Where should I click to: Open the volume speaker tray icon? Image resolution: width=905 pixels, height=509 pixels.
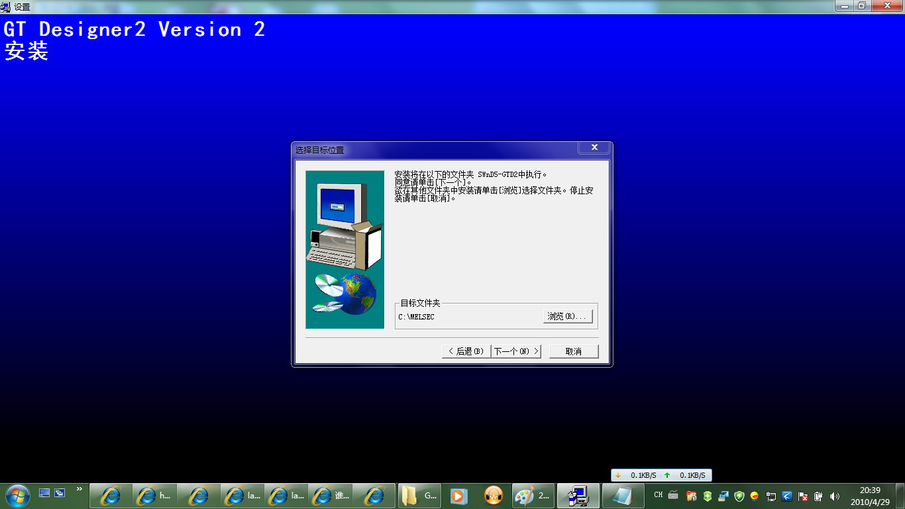(834, 496)
